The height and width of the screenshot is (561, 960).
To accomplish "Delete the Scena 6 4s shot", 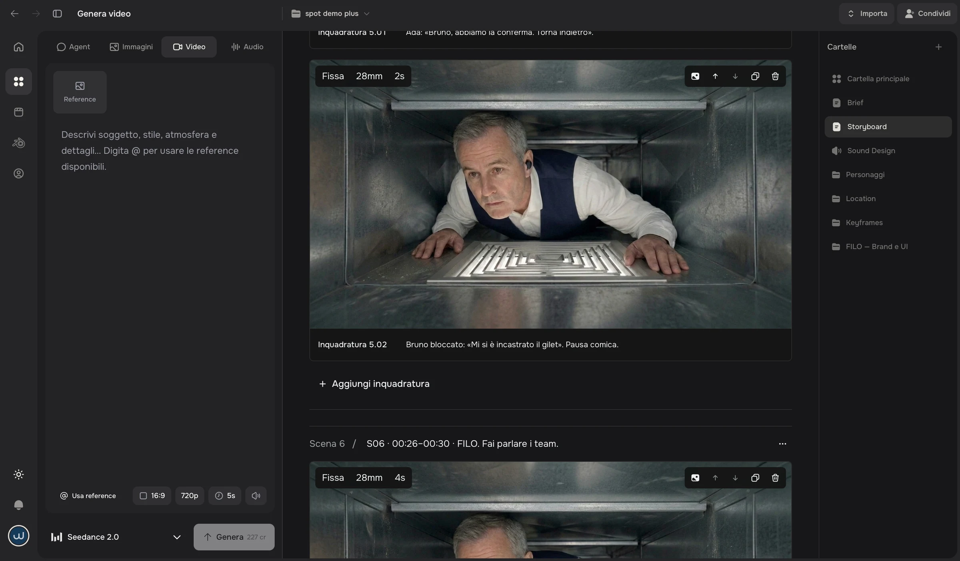I will [775, 478].
